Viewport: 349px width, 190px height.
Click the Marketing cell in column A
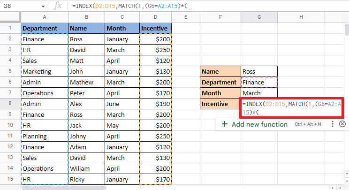tap(45, 71)
